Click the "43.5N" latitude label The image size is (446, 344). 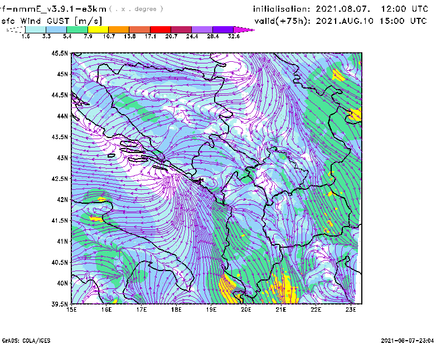pos(60,137)
